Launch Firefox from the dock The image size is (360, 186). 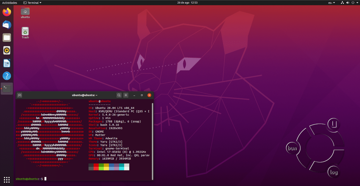[x=6, y=12]
